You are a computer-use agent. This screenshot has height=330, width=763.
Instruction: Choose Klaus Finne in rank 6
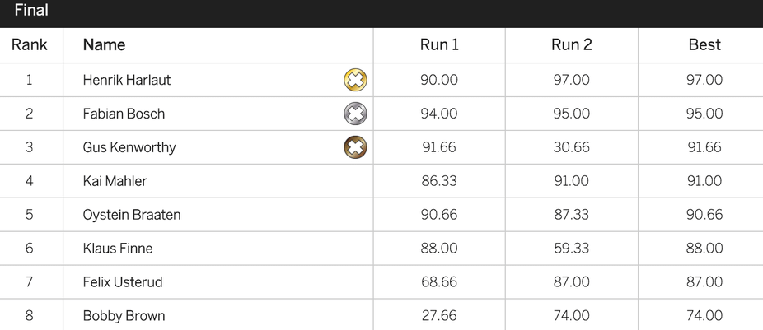pos(117,249)
